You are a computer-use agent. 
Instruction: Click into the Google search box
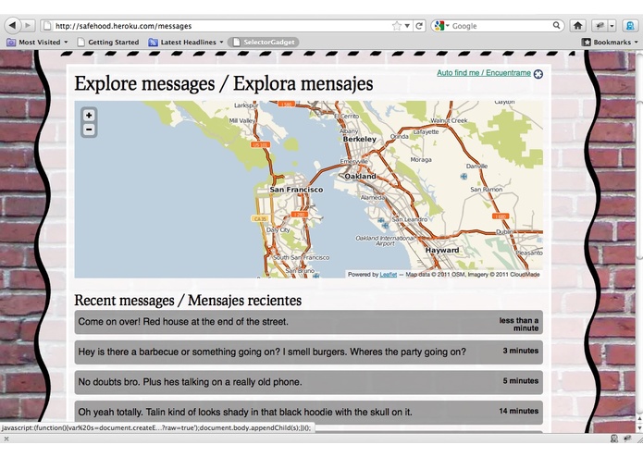tap(501, 26)
